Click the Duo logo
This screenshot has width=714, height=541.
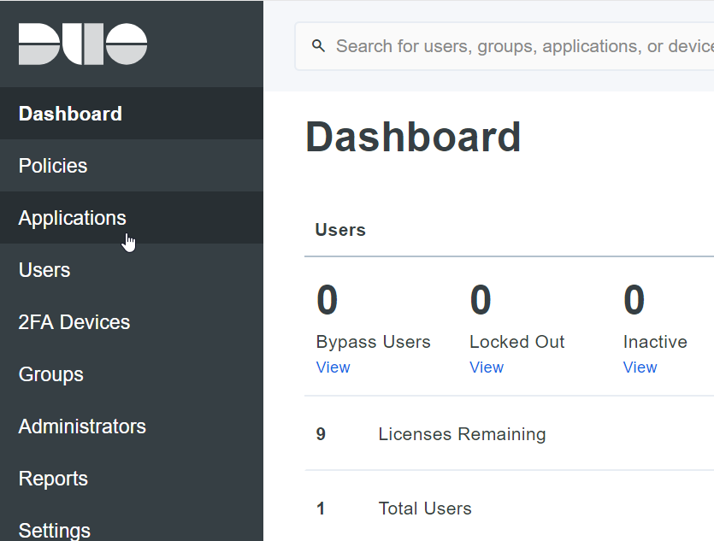point(83,44)
